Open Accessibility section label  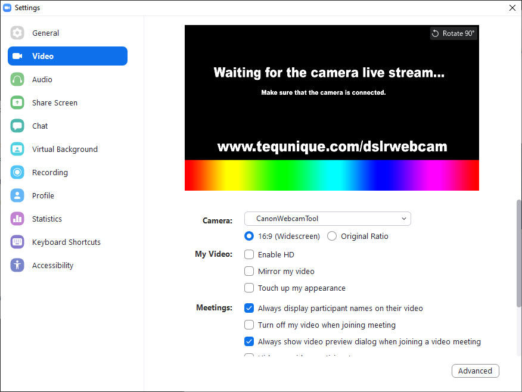click(52, 266)
